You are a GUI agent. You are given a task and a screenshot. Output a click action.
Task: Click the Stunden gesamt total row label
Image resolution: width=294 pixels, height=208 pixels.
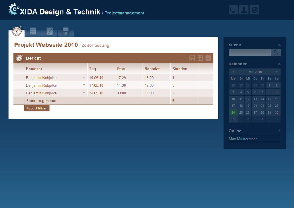coord(41,101)
